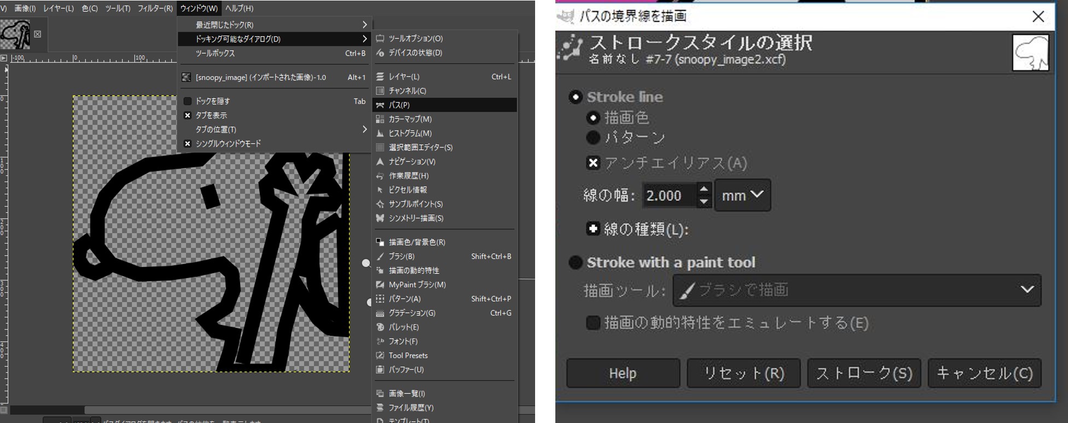Open MyPaint Brushes icon (MyPaint ブラシ)
1068x423 pixels.
380,285
